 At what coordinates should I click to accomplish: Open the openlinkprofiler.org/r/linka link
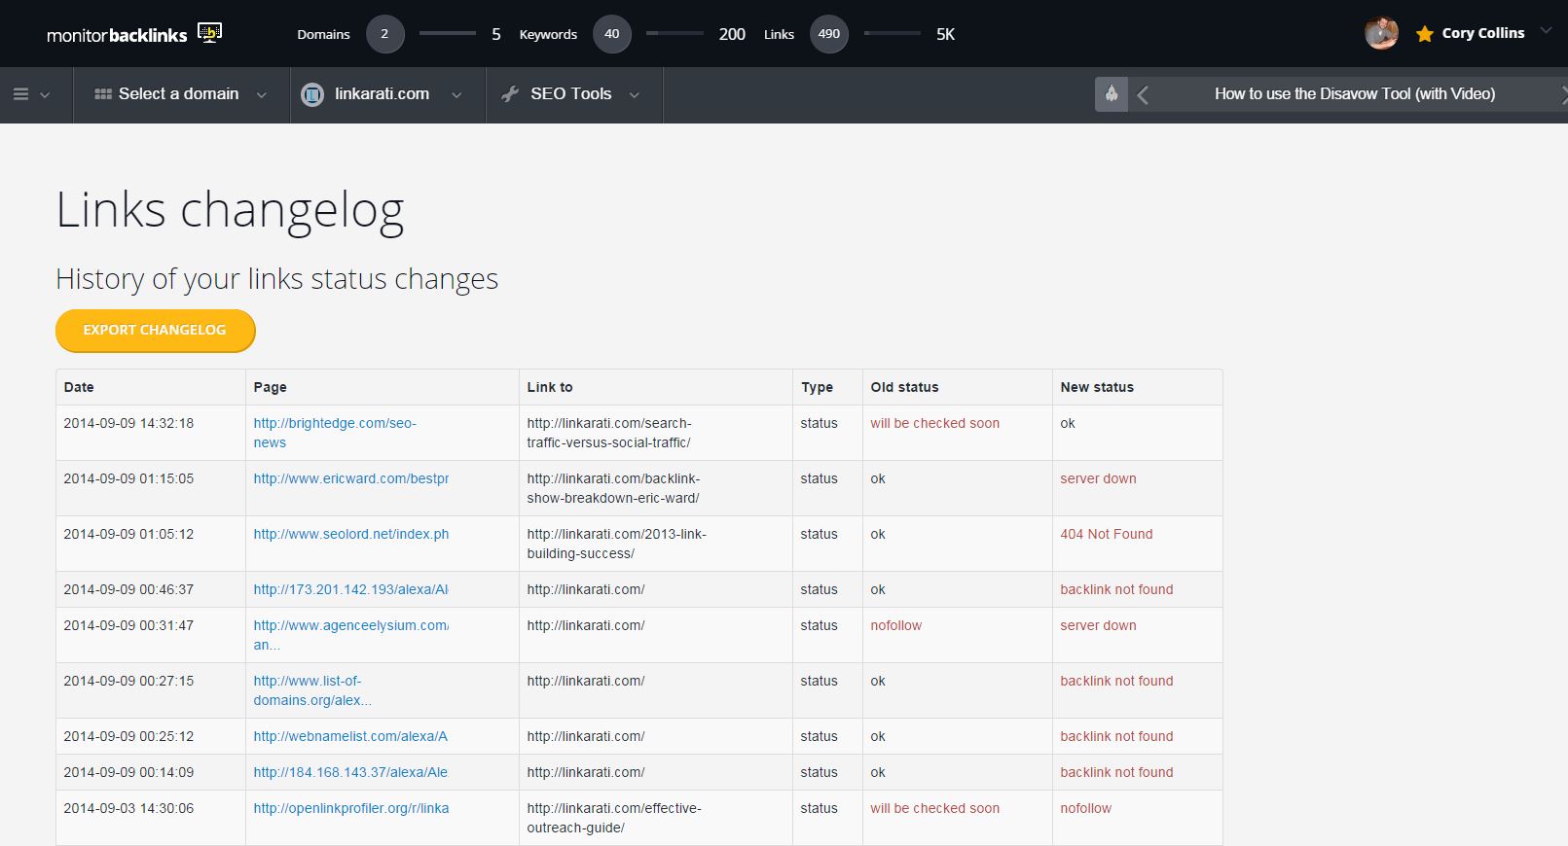point(351,808)
